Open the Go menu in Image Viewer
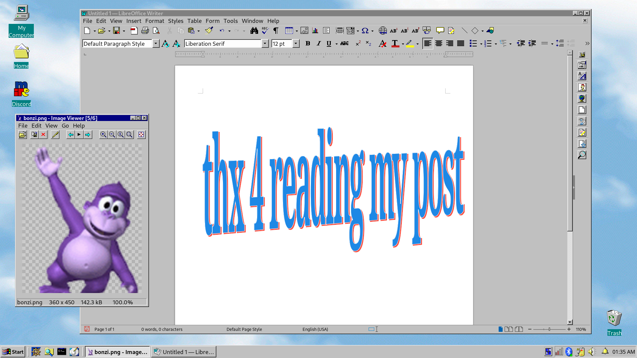 coord(65,126)
